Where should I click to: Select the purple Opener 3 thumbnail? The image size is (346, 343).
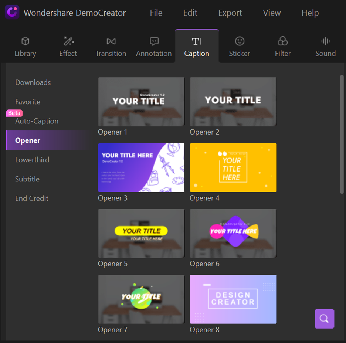coord(141,168)
